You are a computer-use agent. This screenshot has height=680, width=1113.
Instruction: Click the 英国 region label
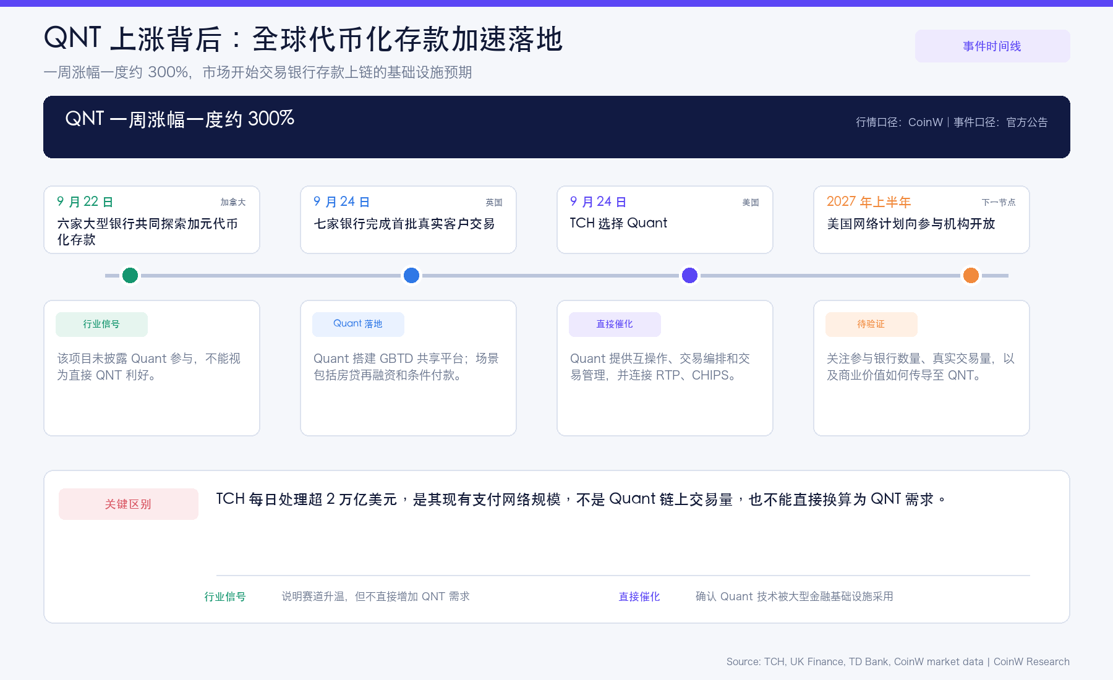click(494, 202)
